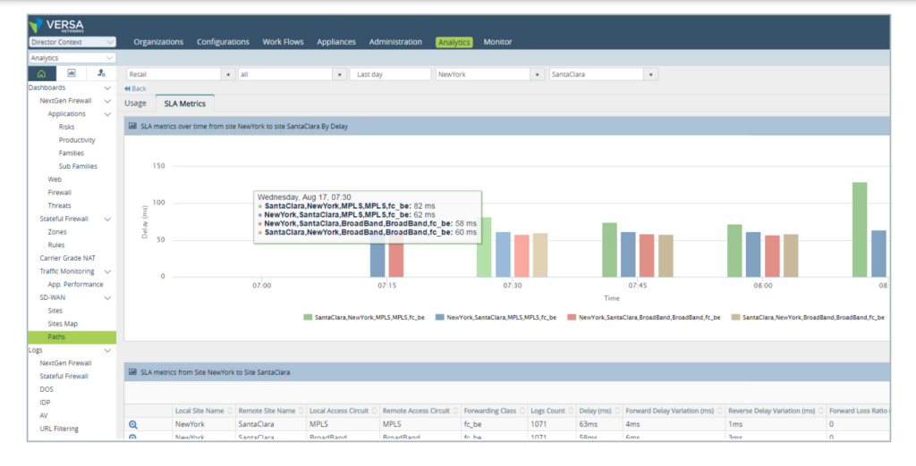This screenshot has height=466, width=916.
Task: Open the Appliances menu
Action: point(336,42)
